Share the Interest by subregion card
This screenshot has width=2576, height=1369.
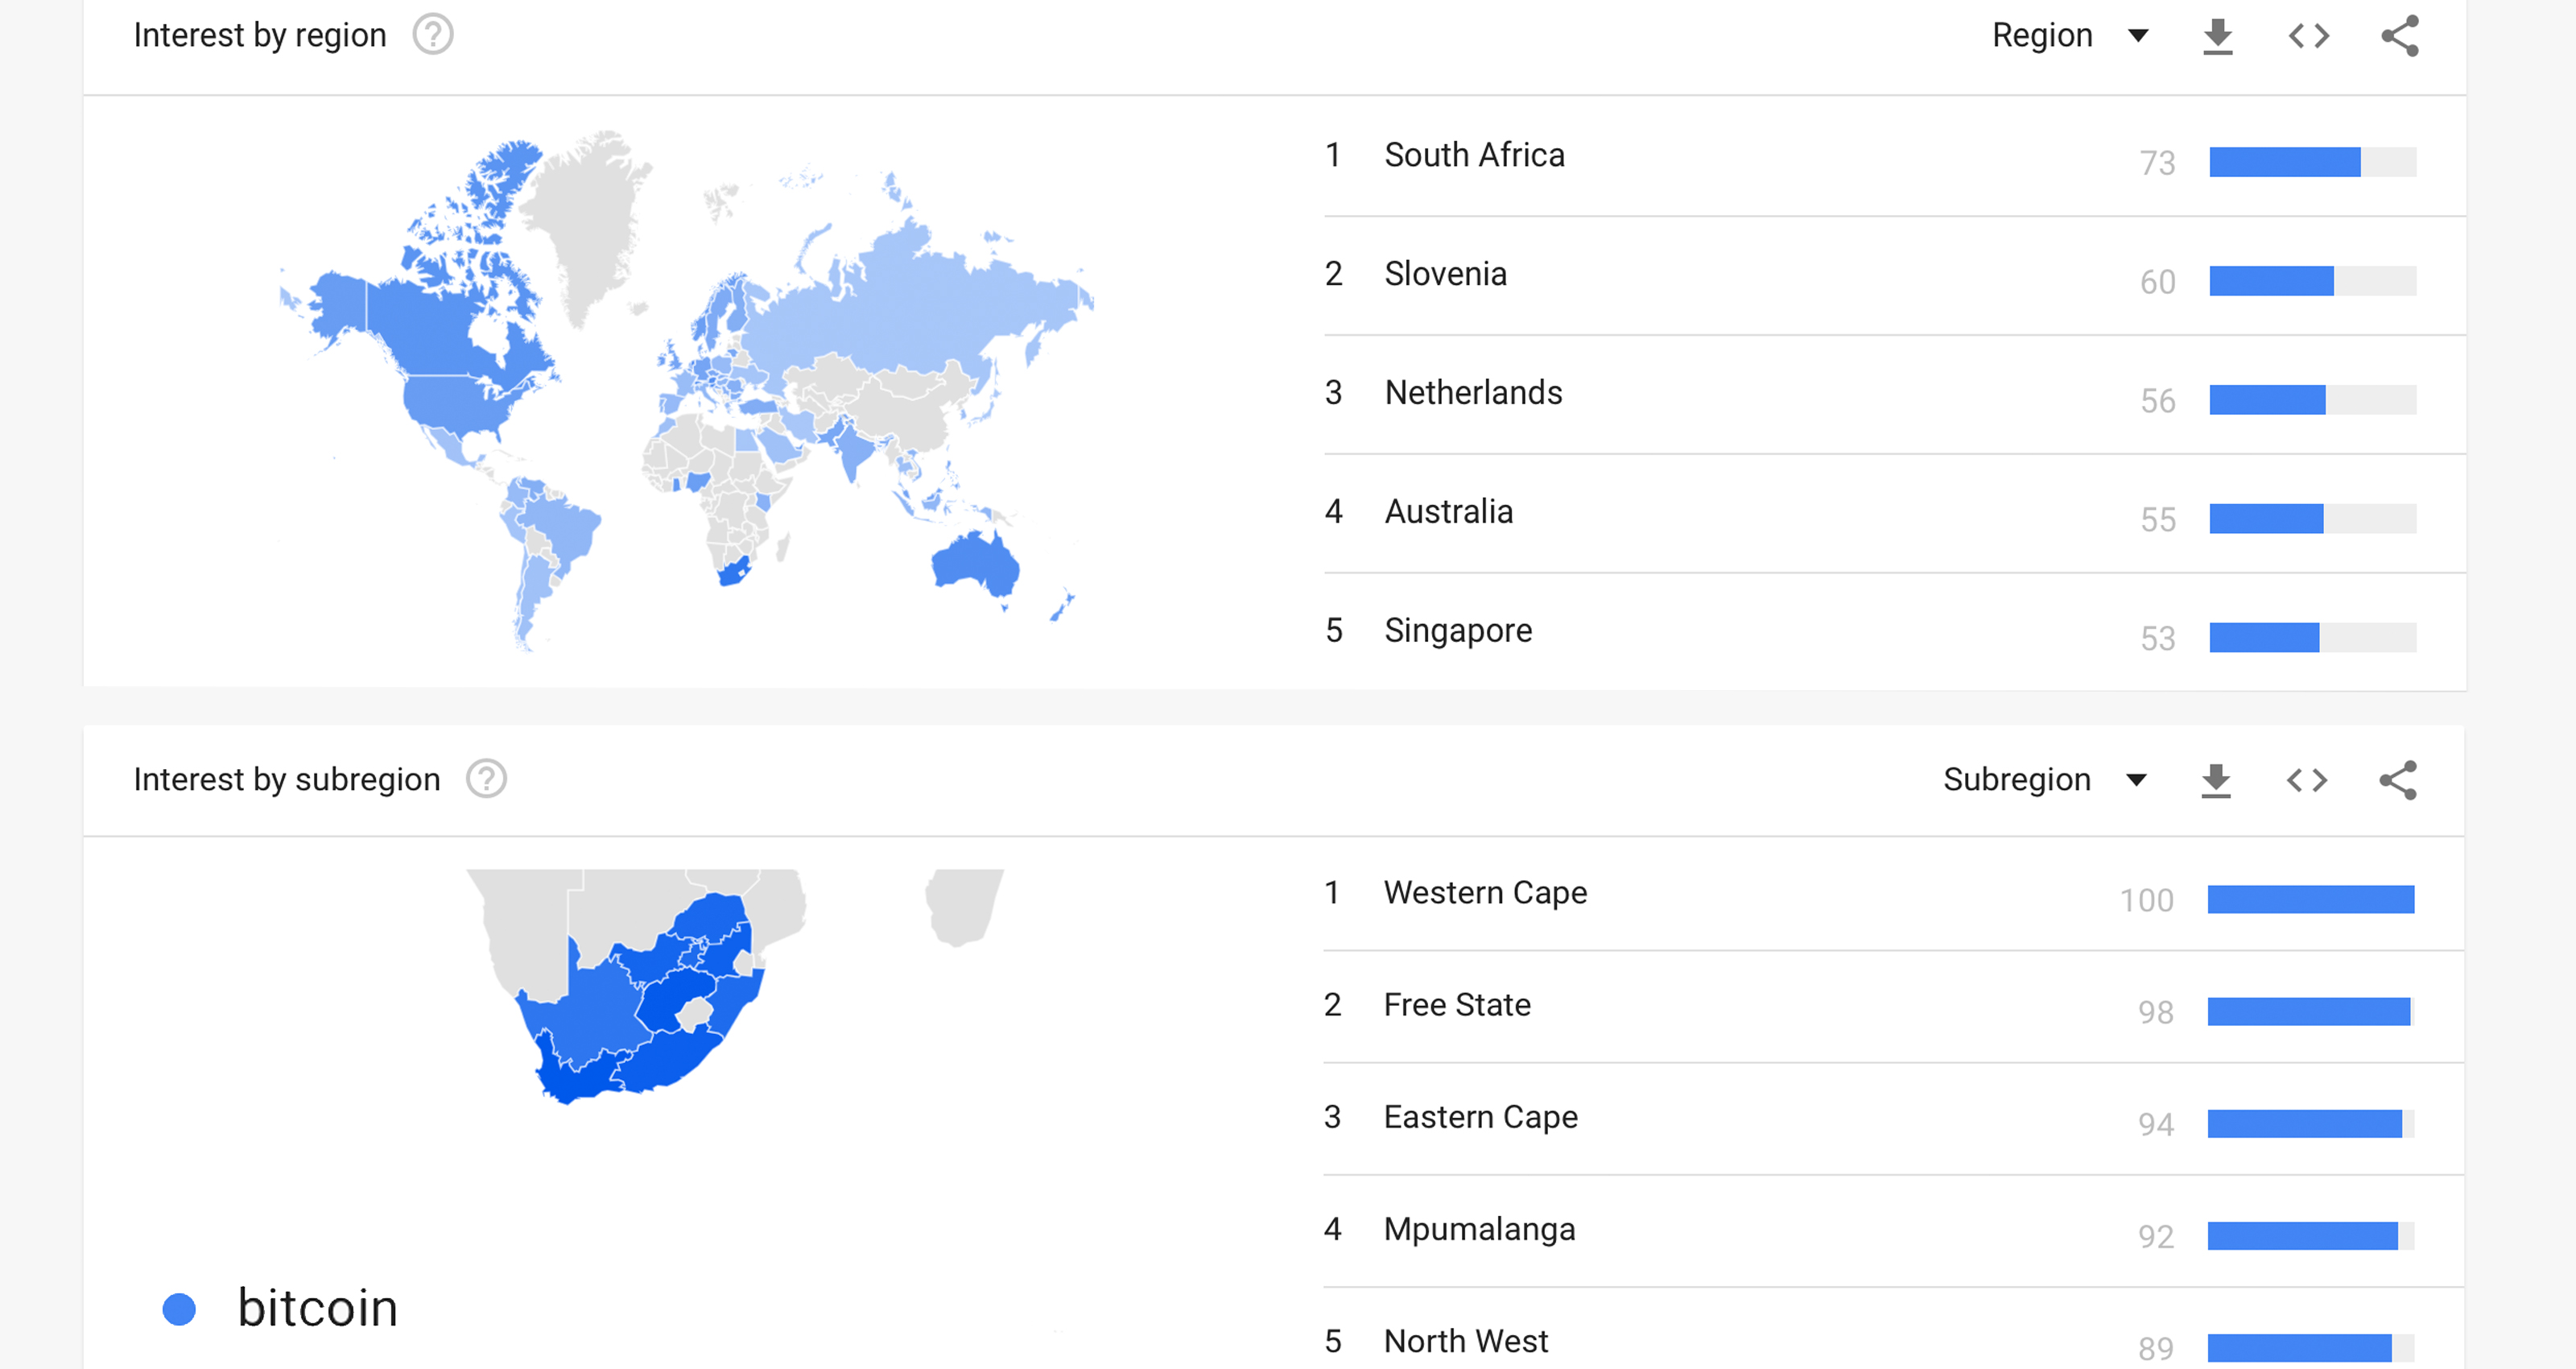[2398, 780]
